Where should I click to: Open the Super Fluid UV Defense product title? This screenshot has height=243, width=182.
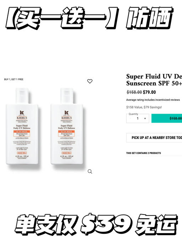154,80
